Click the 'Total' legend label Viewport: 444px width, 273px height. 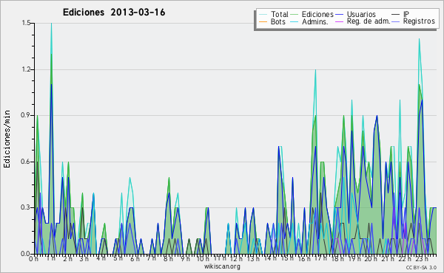coord(280,14)
